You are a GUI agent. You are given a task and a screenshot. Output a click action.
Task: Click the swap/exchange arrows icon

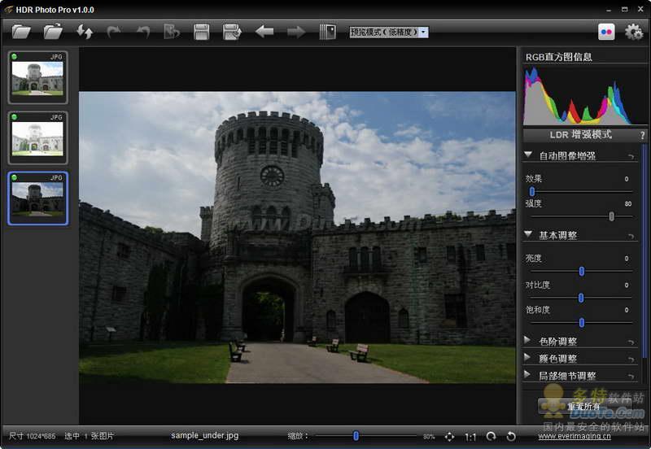pos(85,32)
